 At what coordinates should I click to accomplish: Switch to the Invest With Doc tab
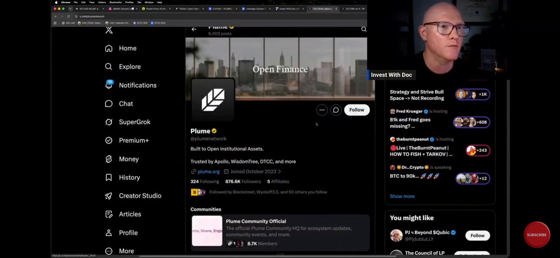290,9
